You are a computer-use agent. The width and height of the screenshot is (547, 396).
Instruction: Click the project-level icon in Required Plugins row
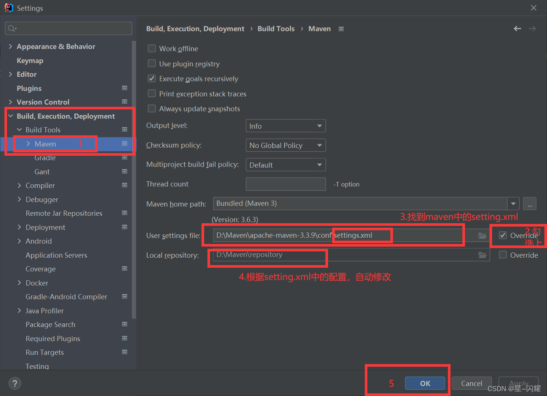click(x=125, y=338)
